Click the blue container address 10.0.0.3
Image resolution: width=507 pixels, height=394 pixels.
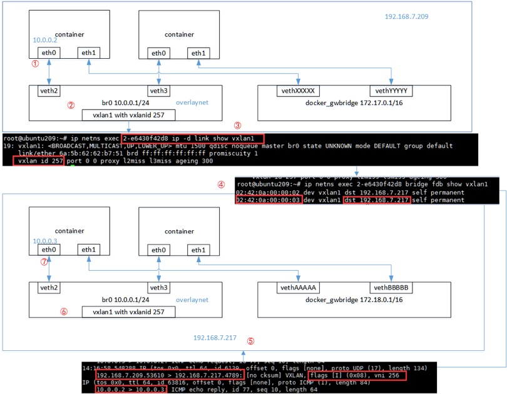pos(44,241)
